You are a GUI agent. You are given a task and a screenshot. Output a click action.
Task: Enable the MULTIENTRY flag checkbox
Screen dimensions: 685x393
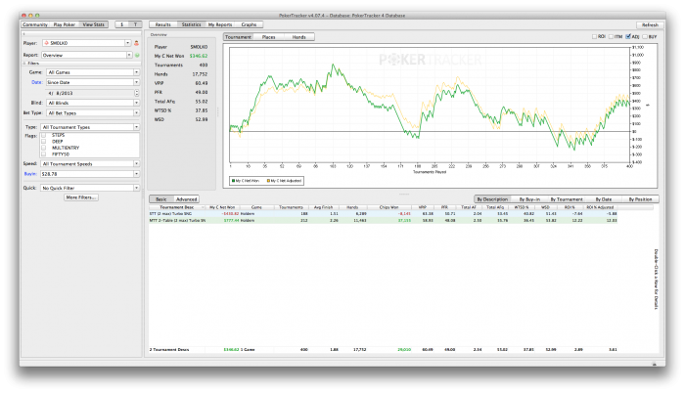(44, 148)
